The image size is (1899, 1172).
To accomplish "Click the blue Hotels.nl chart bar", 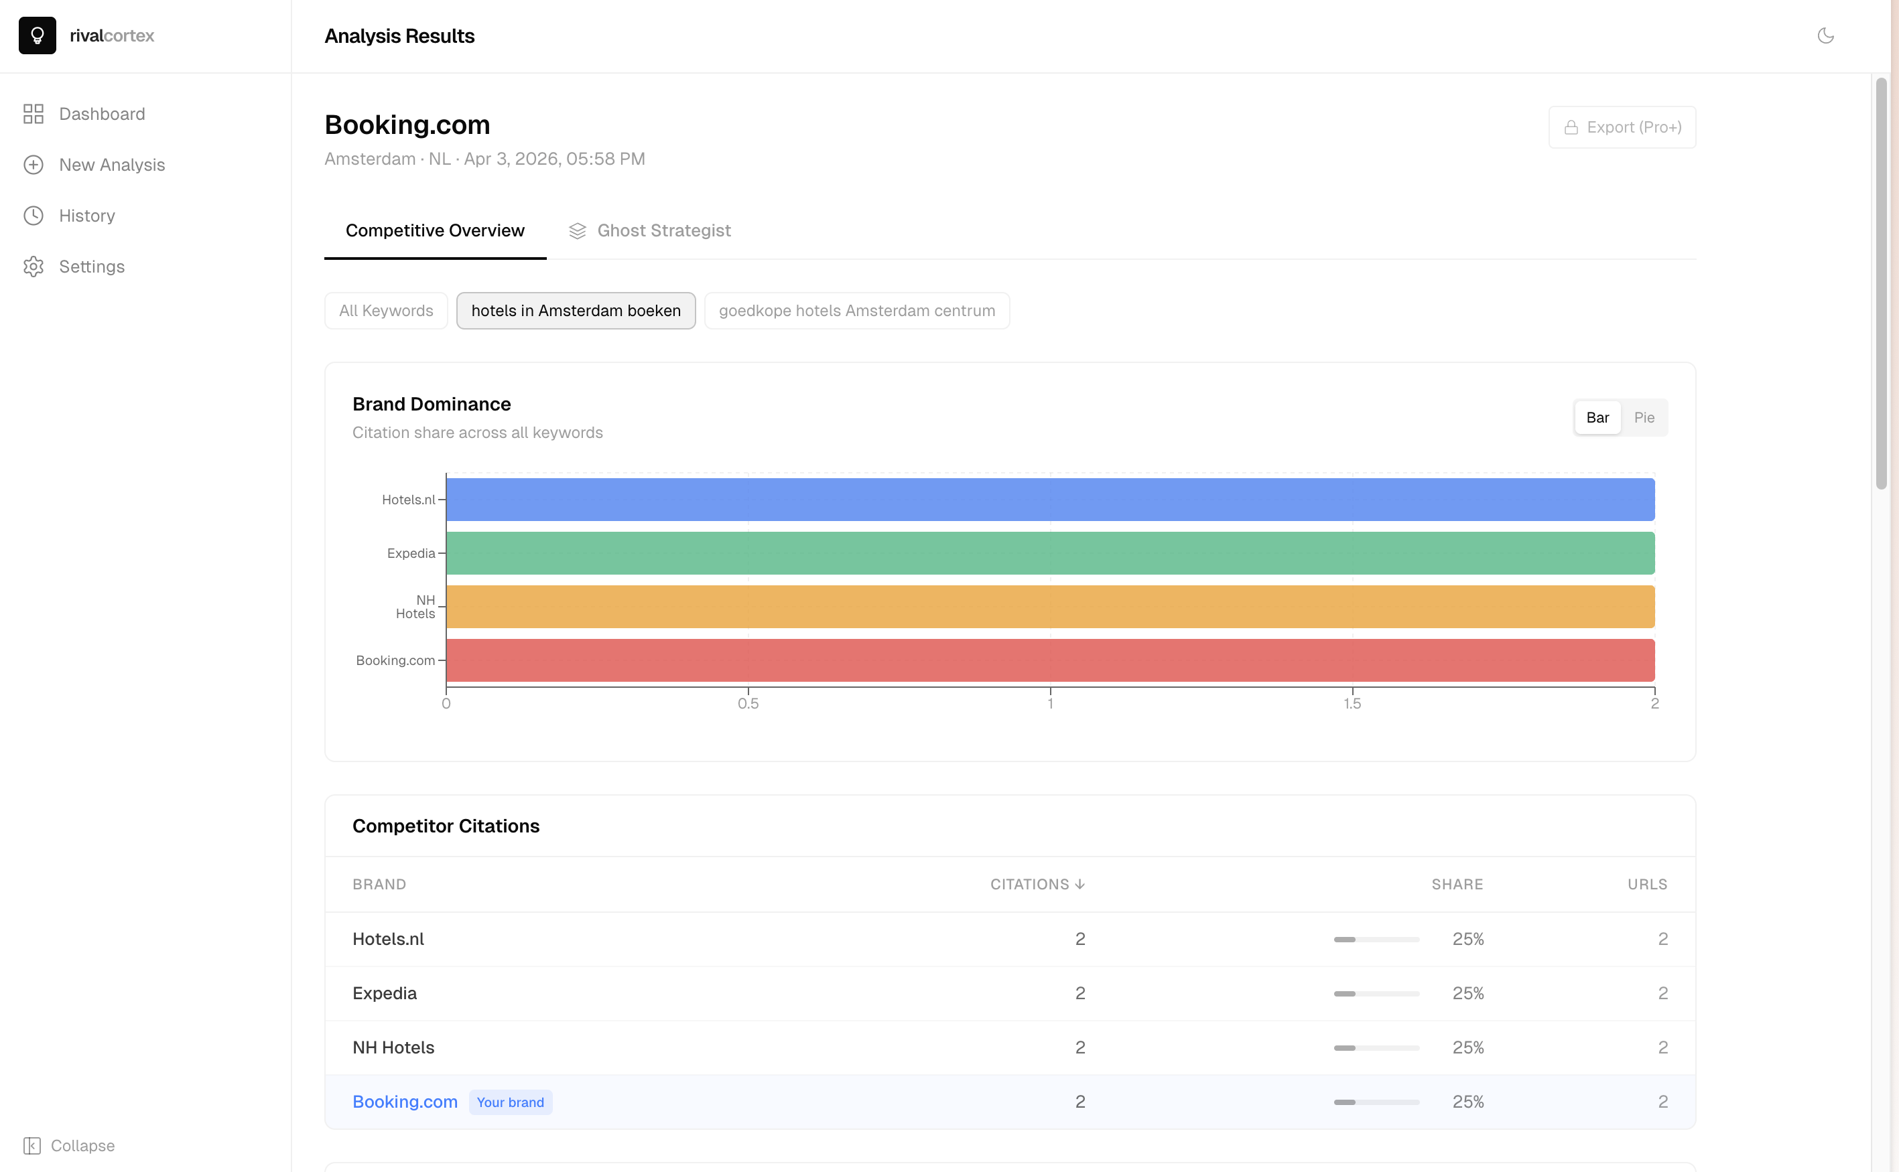I will [x=1050, y=500].
